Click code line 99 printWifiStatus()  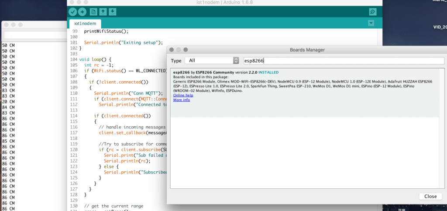pos(107,31)
